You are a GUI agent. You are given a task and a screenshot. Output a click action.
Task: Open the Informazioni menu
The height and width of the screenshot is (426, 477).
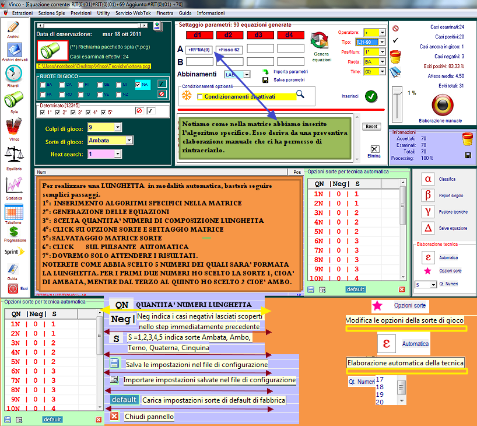click(211, 13)
